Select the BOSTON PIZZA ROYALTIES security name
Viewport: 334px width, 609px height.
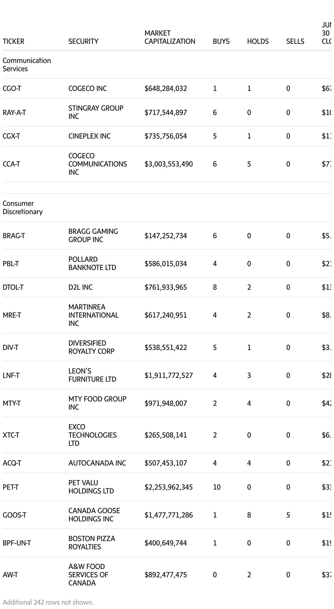pos(92,543)
